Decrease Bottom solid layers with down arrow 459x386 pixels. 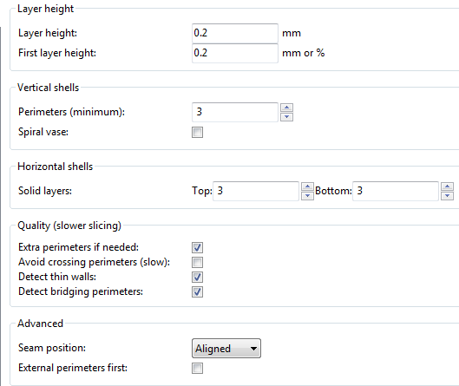[x=447, y=196]
